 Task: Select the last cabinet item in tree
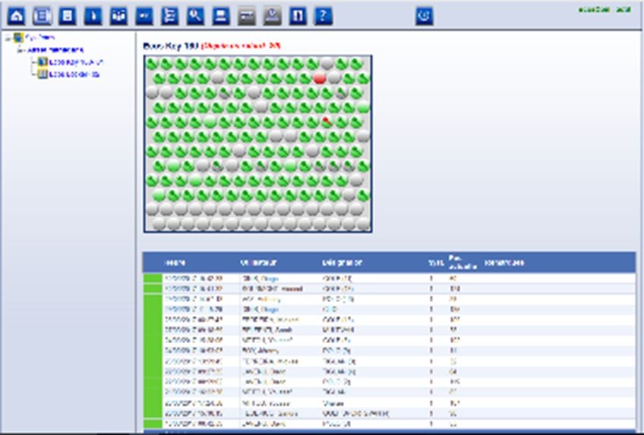[x=74, y=74]
